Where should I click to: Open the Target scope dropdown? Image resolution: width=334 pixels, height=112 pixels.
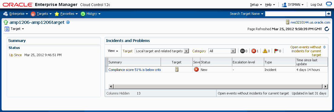coord(162,51)
